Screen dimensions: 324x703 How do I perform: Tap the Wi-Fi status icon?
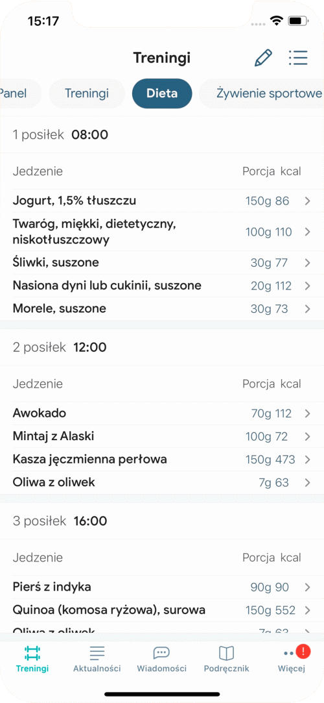click(x=277, y=21)
